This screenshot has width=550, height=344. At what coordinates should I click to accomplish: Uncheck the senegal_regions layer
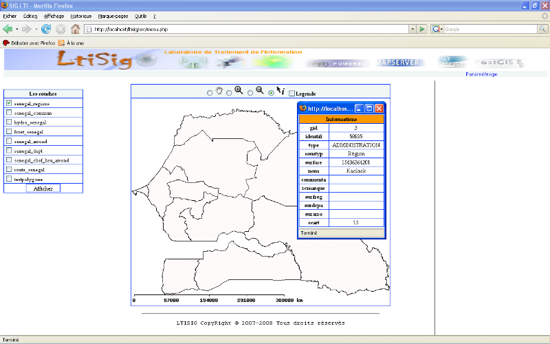[9, 103]
